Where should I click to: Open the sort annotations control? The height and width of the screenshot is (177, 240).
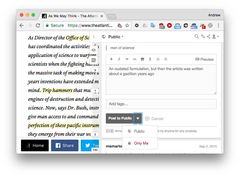coord(203,37)
